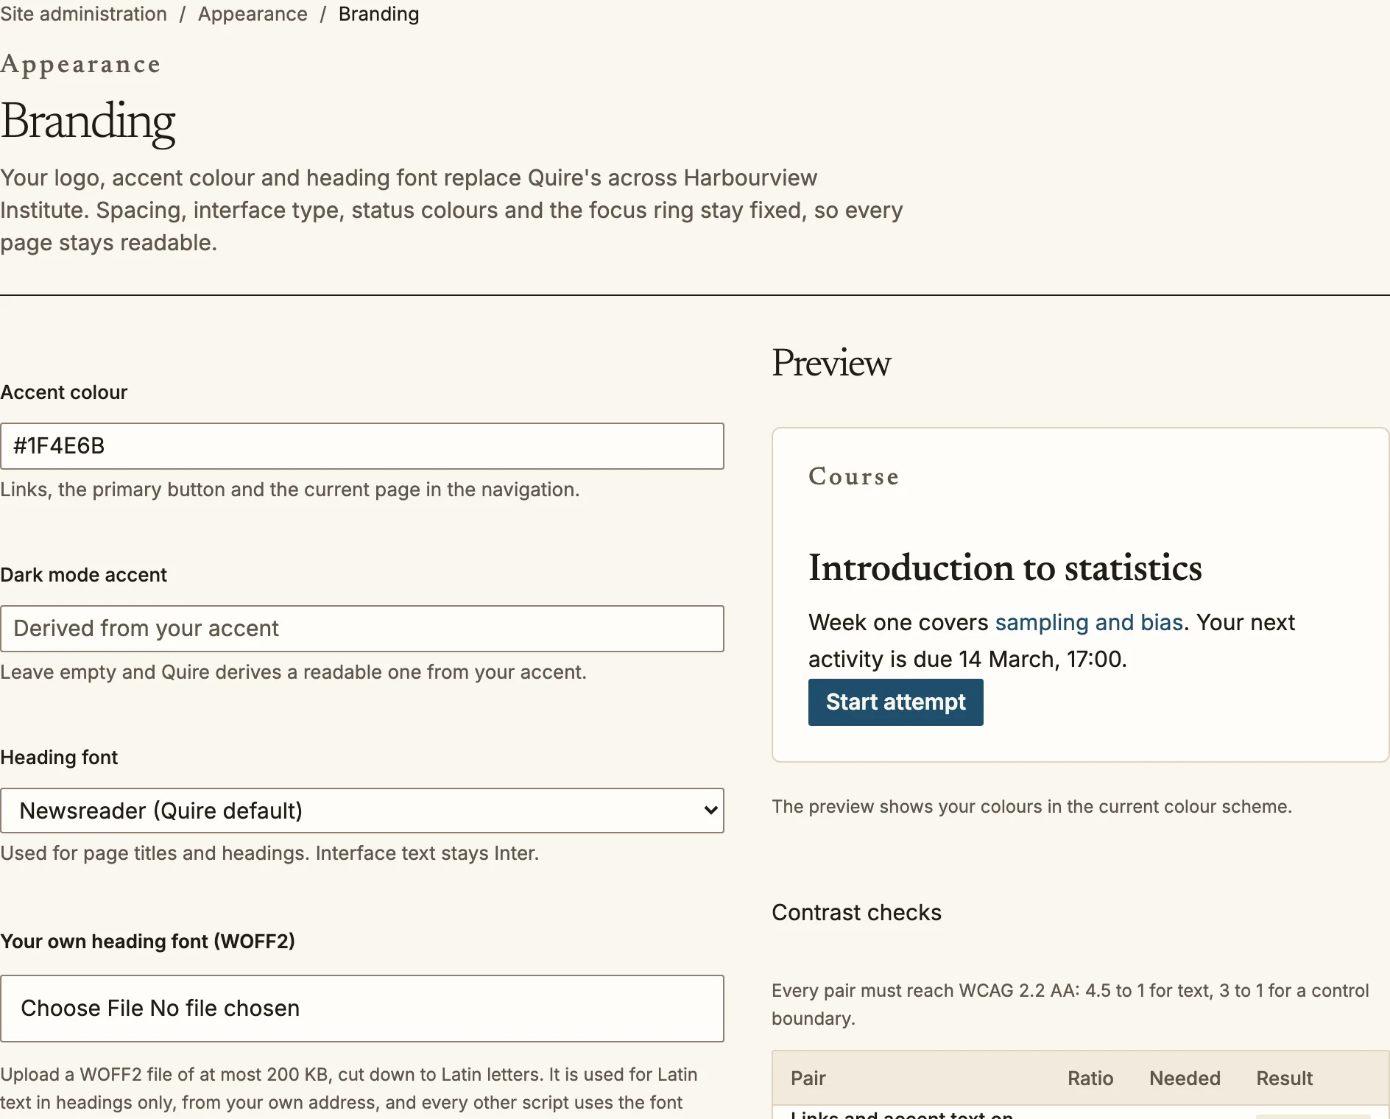The width and height of the screenshot is (1390, 1119).
Task: Go to the Appearance breadcrumb link
Action: click(253, 14)
